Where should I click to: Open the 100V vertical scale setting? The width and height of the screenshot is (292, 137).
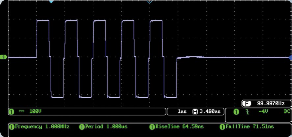tap(35, 111)
